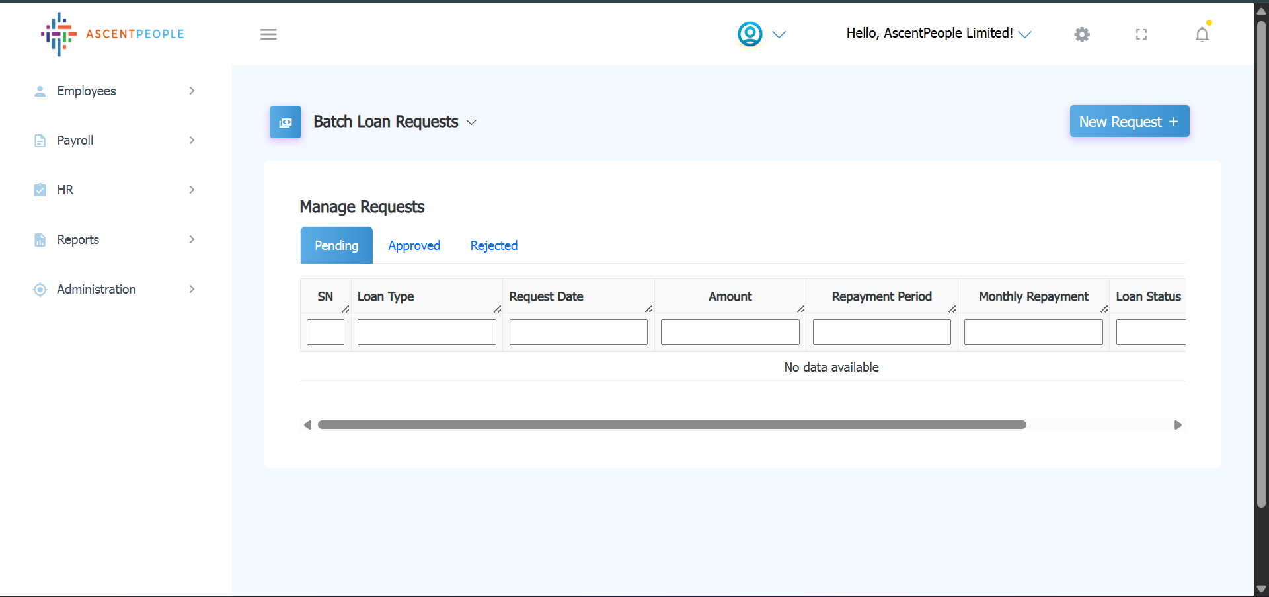Click the AscentPeople logo

[112, 34]
